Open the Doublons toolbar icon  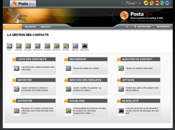click(x=57, y=46)
